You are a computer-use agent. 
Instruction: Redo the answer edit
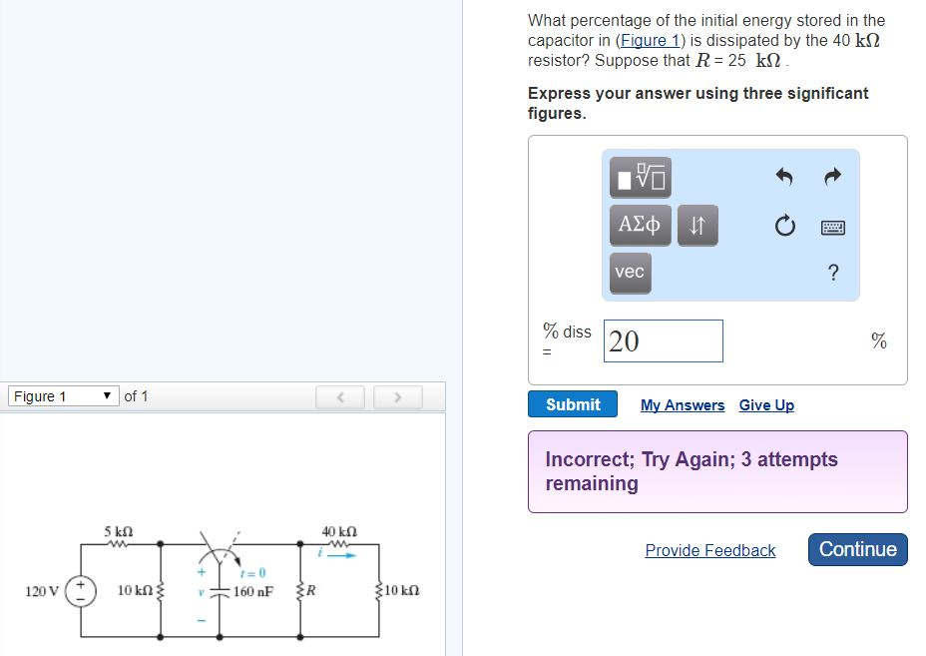point(832,177)
